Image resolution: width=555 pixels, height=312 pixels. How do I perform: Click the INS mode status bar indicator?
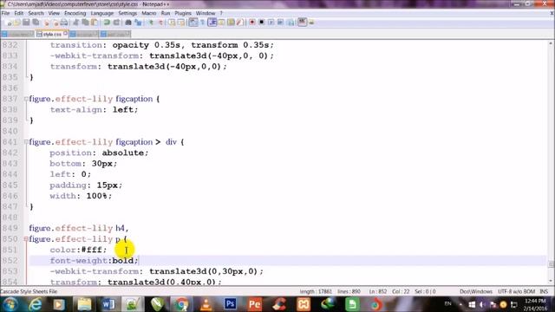(544, 291)
